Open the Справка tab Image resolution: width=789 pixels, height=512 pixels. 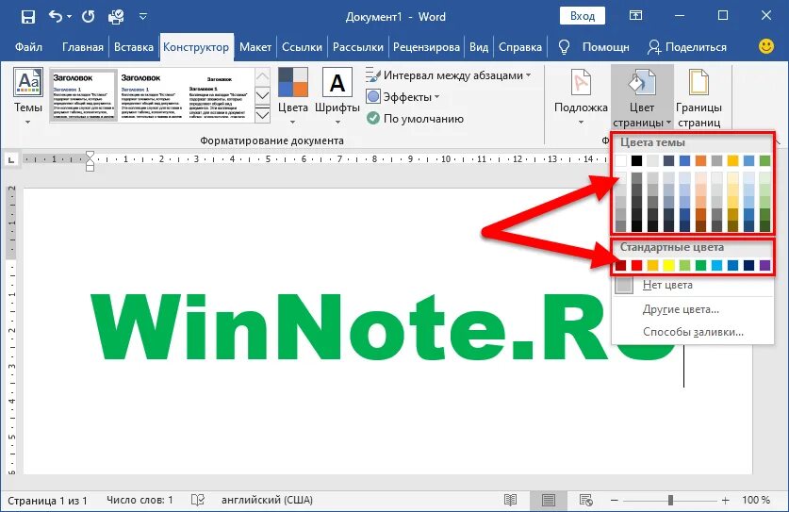point(520,47)
